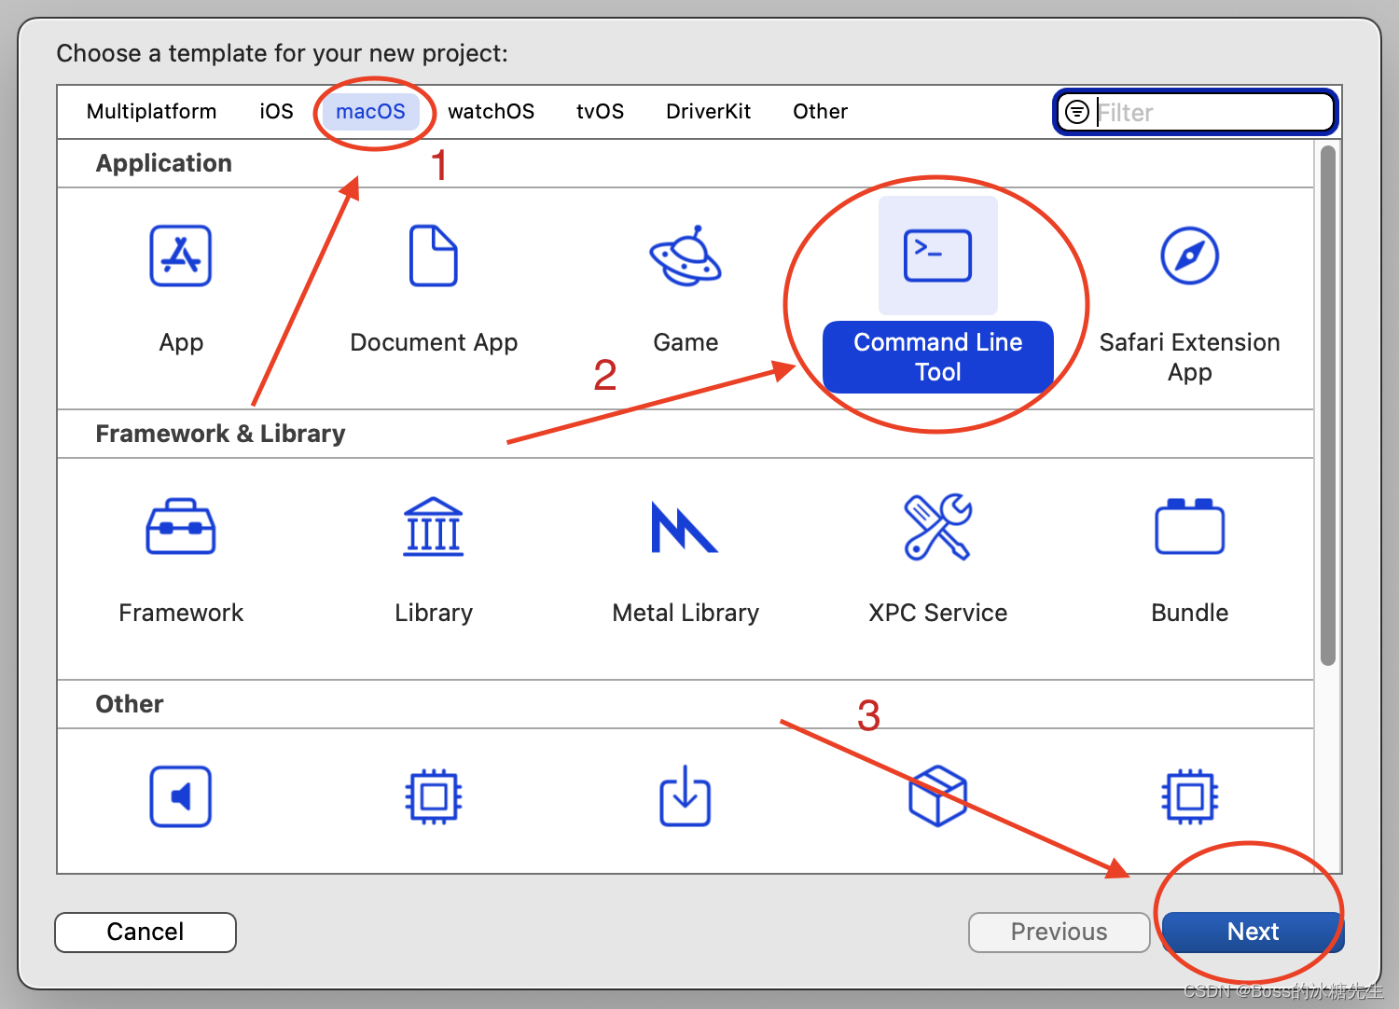Click the Next button

(1253, 932)
